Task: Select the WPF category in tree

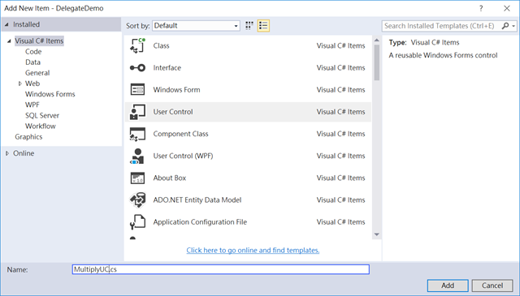Action: click(x=32, y=105)
